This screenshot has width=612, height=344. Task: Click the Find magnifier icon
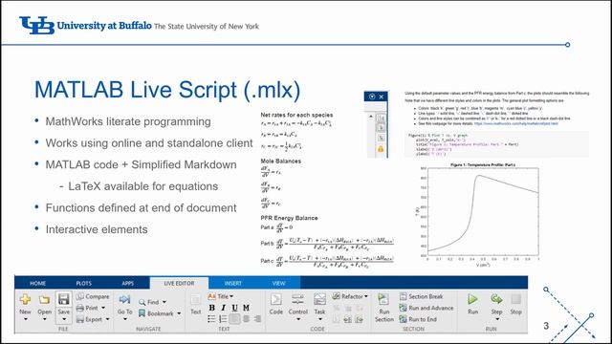[142, 302]
